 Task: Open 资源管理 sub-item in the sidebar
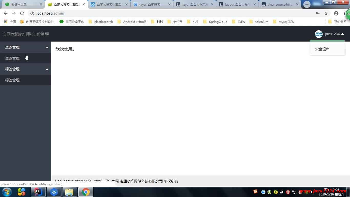click(x=26, y=58)
